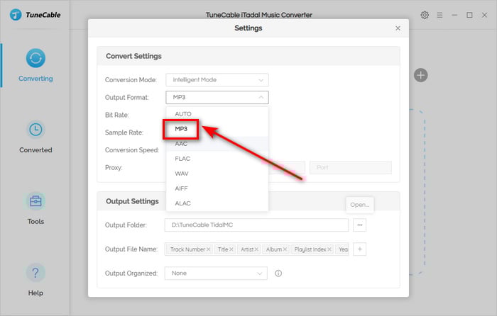Open the Help section in sidebar
This screenshot has width=497, height=316.
(x=35, y=280)
